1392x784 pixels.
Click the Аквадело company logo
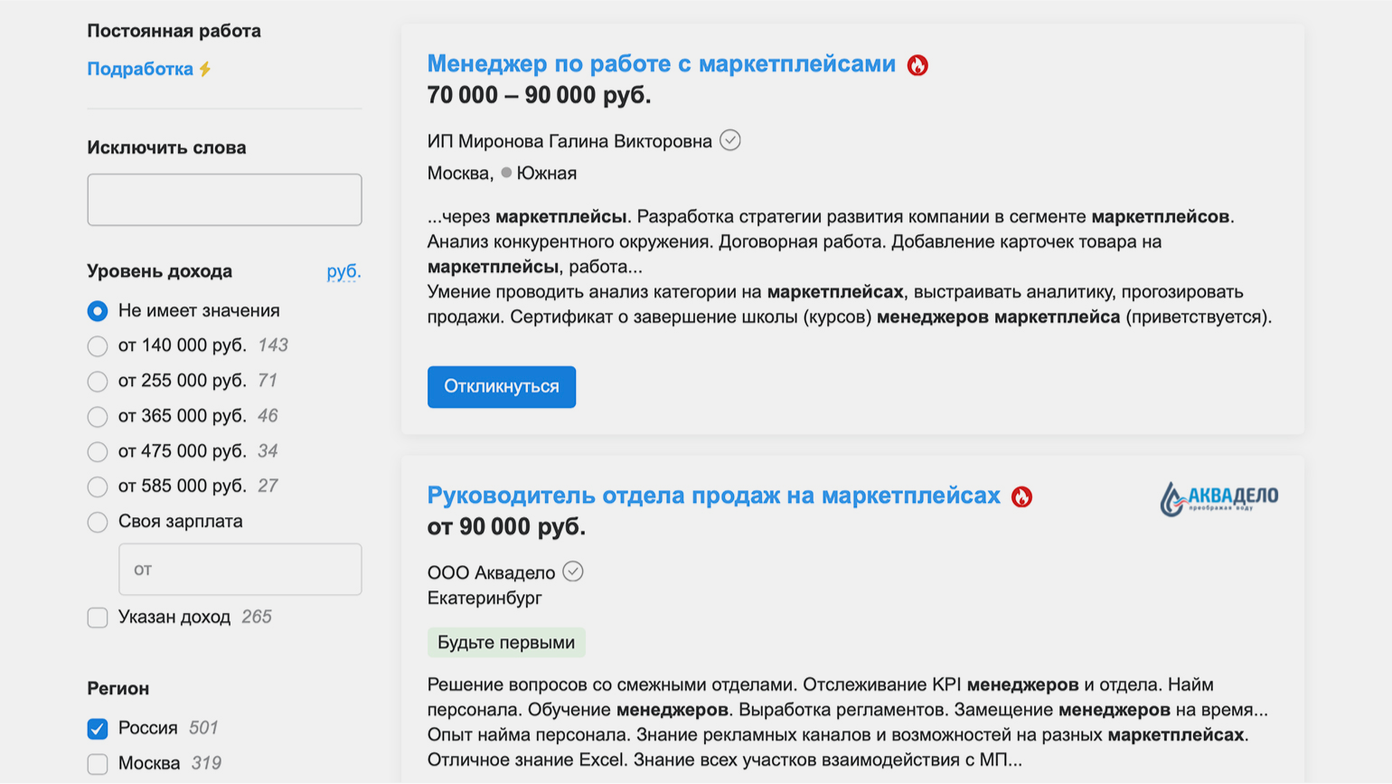pyautogui.click(x=1218, y=498)
